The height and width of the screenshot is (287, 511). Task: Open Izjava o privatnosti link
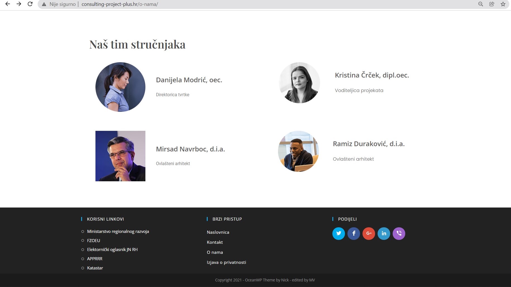pos(226,262)
